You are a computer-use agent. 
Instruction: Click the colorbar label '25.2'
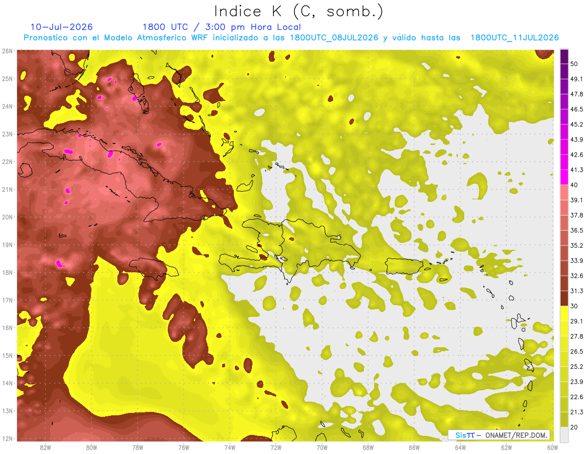click(576, 366)
